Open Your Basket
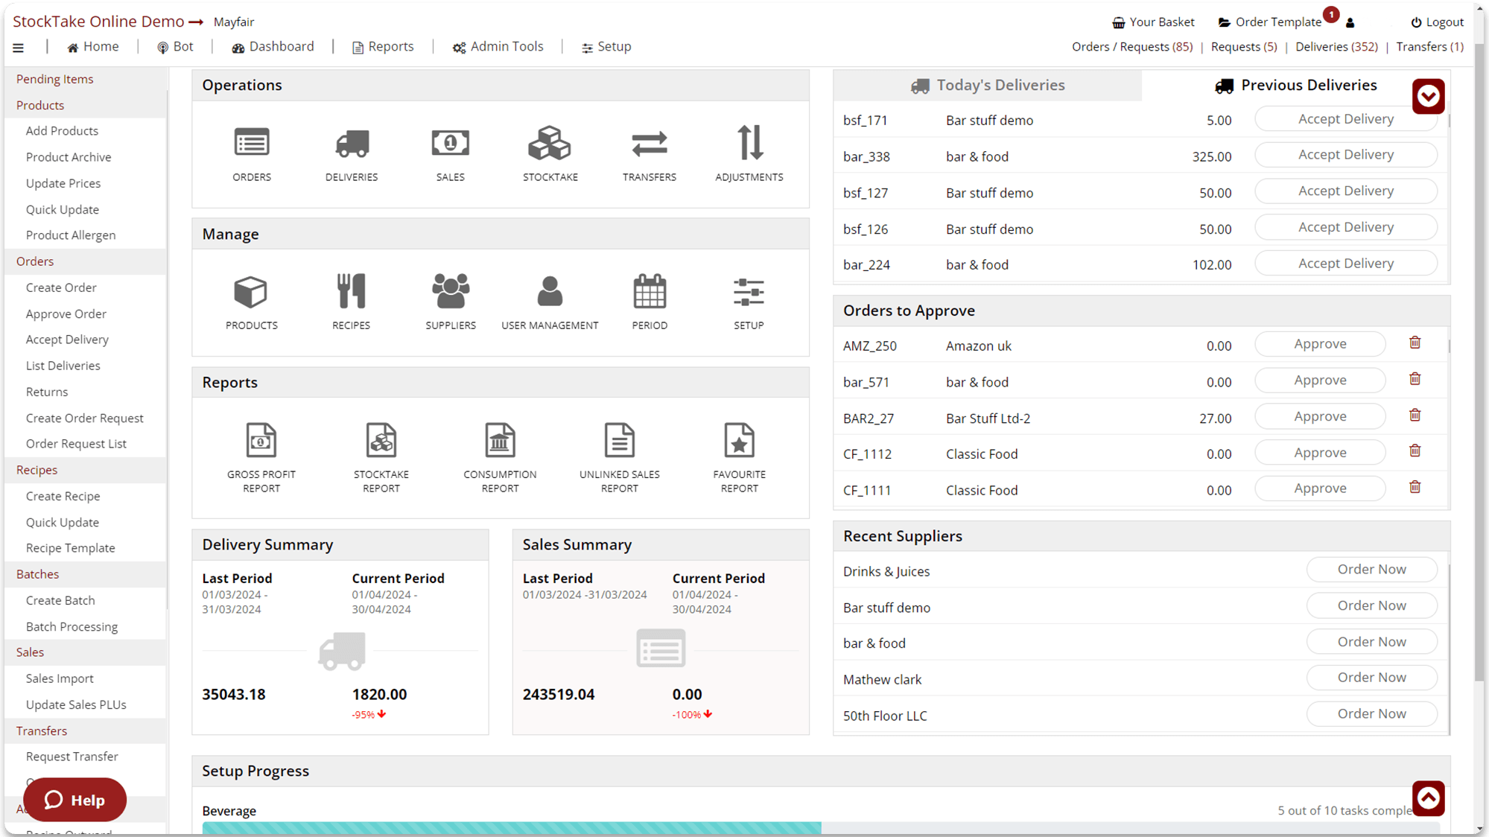Viewport: 1489px width, 837px height. (x=1153, y=22)
